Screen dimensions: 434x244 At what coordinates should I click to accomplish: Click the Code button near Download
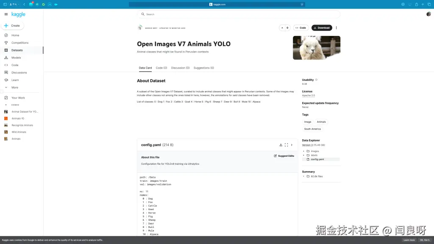coord(301,28)
